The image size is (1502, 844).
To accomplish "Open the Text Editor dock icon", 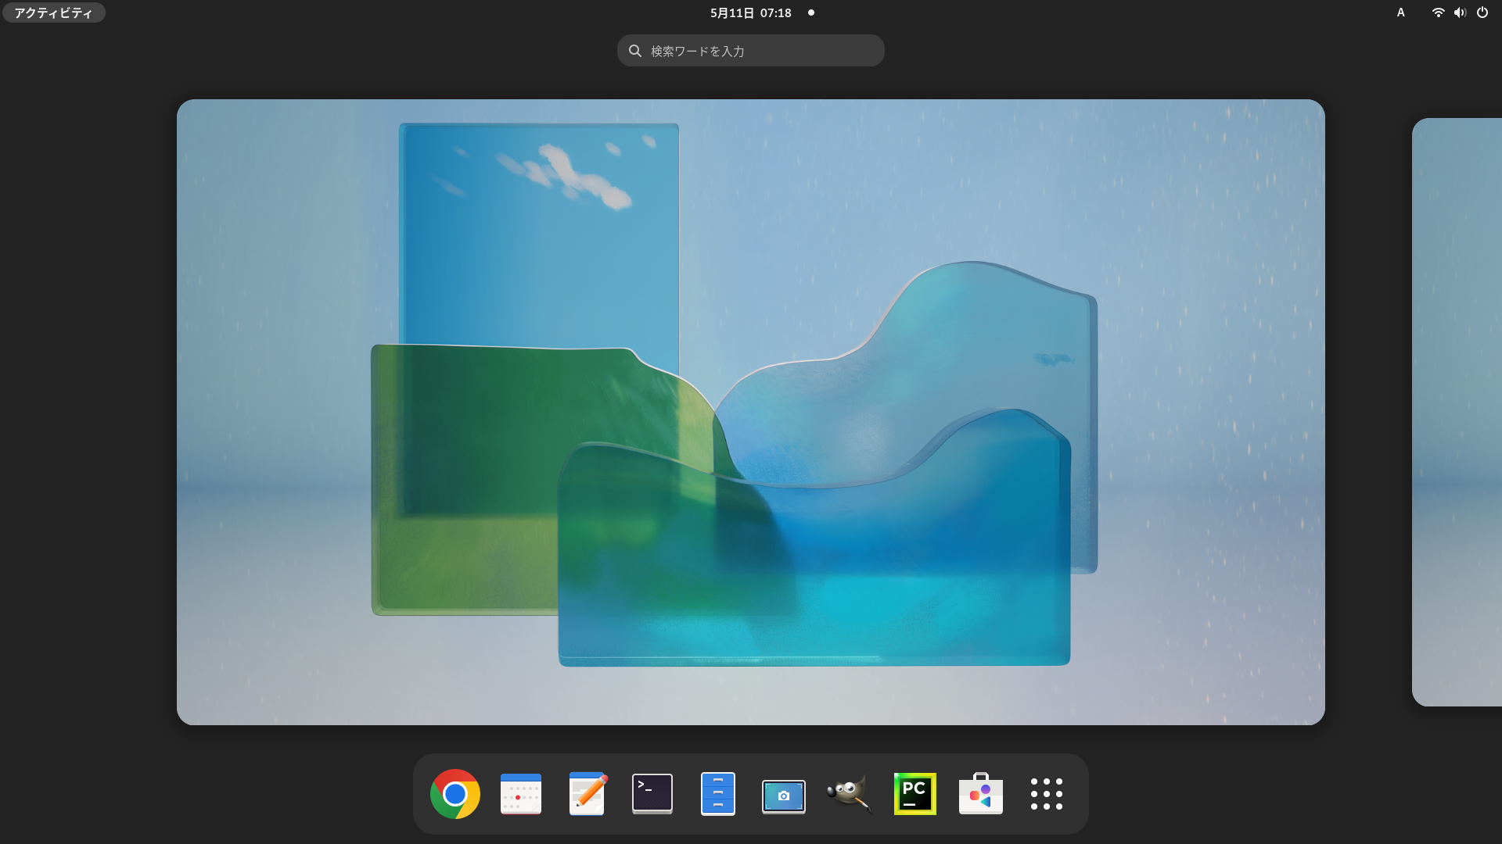I will coord(587,794).
